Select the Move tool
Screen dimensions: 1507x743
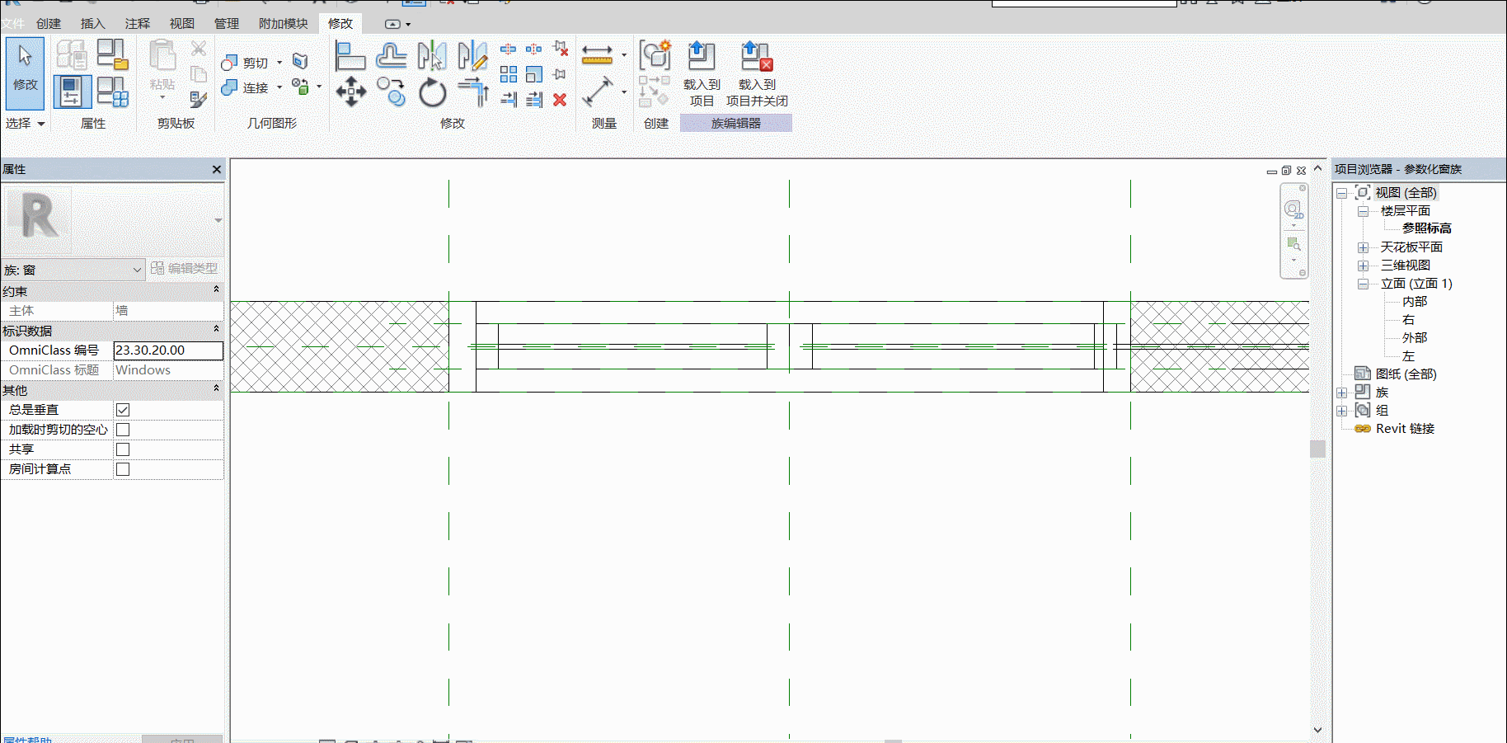350,92
